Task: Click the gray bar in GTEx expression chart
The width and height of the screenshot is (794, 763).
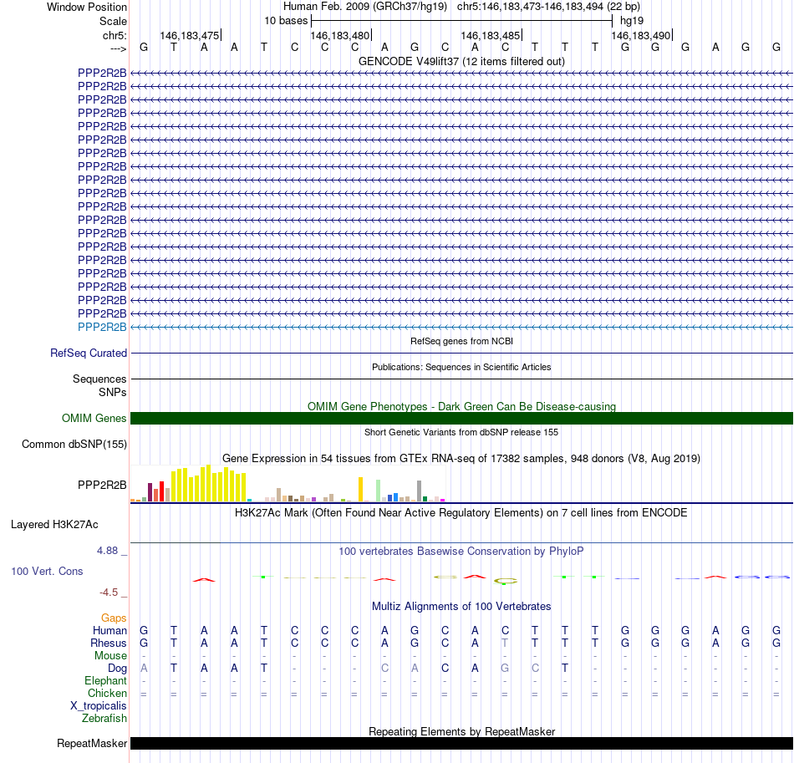Action: pyautogui.click(x=420, y=491)
